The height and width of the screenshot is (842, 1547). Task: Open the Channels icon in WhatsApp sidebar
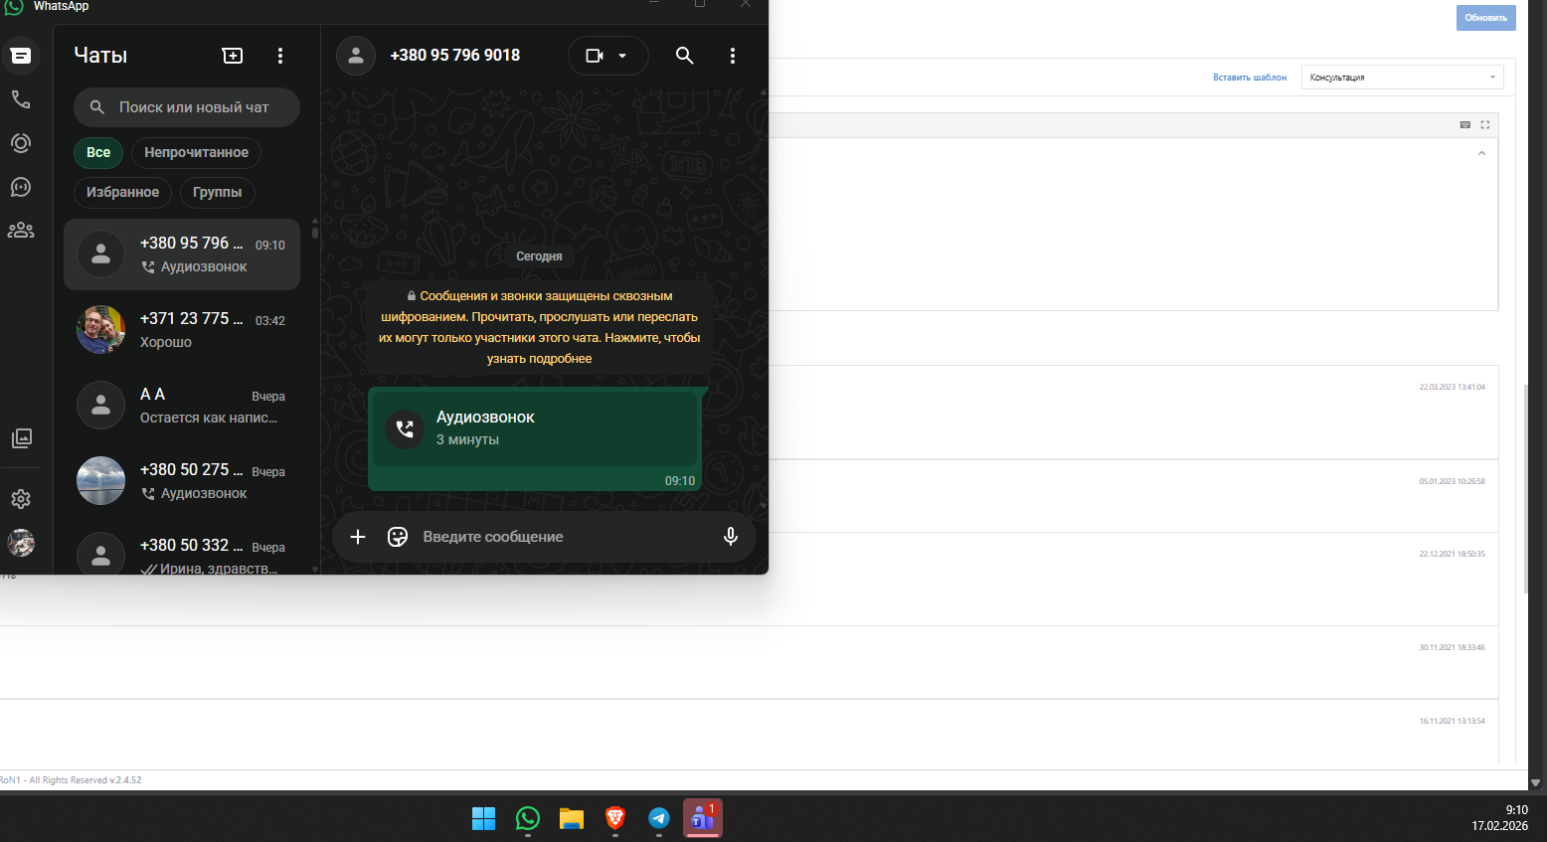[x=21, y=187]
